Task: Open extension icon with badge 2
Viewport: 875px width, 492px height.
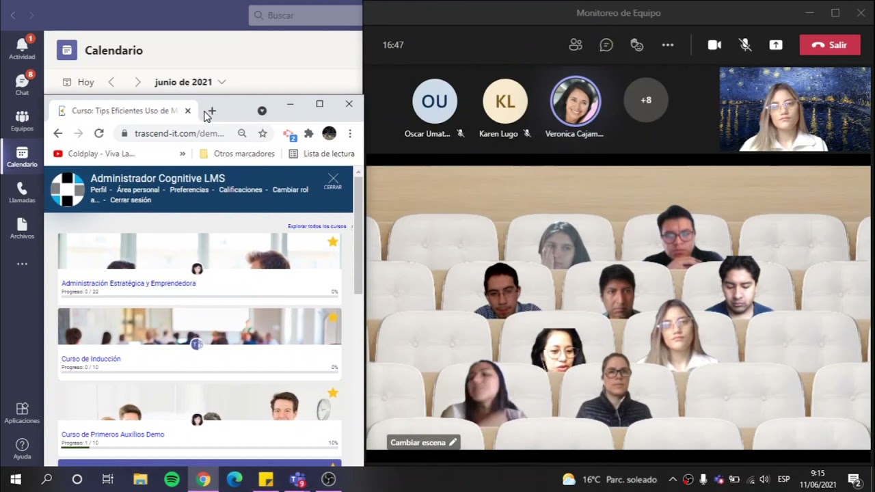Action: (289, 134)
